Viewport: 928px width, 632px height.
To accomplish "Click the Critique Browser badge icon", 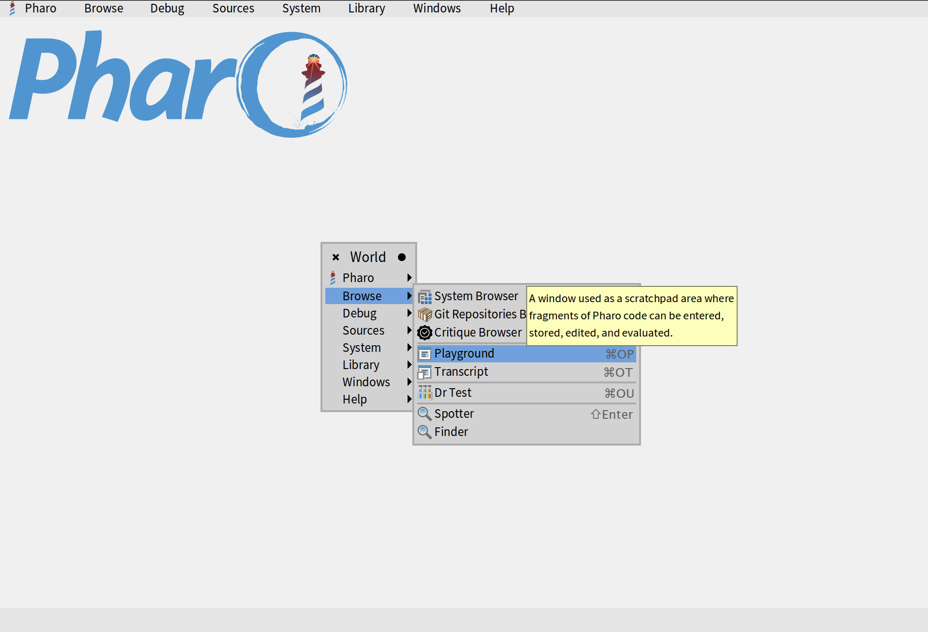I will pyautogui.click(x=424, y=332).
